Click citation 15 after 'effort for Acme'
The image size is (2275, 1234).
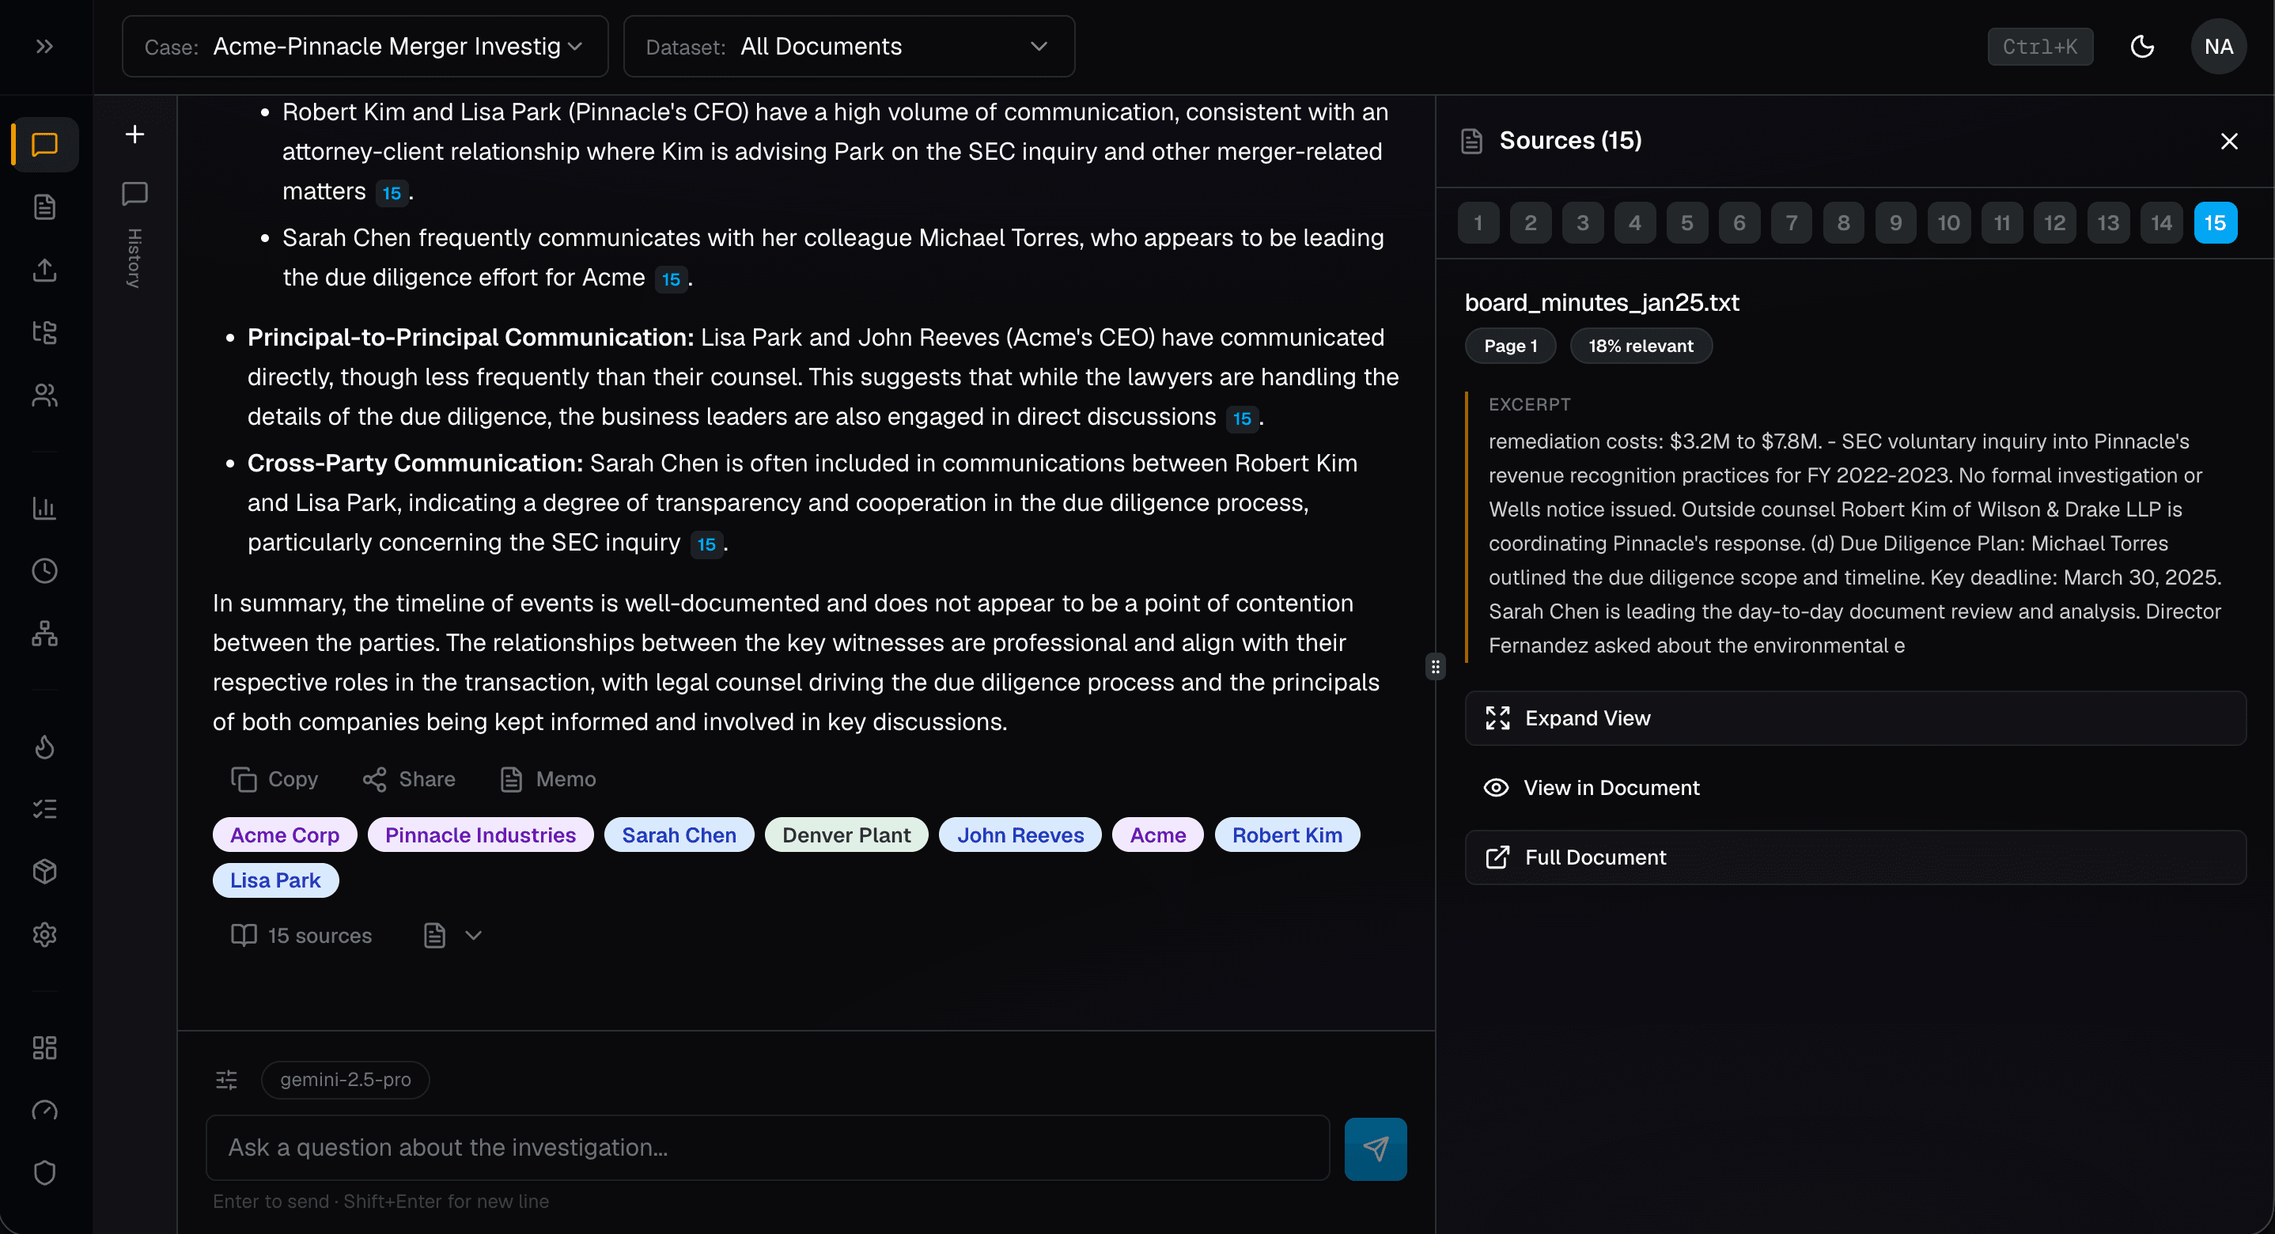pyautogui.click(x=670, y=279)
